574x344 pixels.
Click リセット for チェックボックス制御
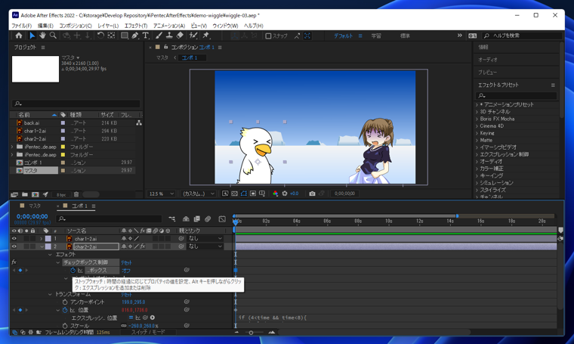(126, 262)
